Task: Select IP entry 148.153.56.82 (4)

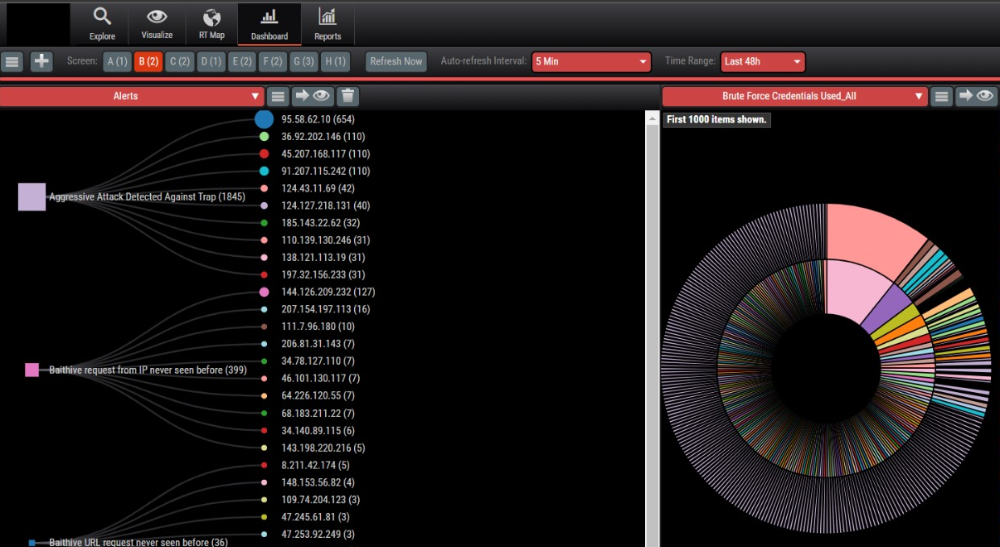Action: (318, 482)
